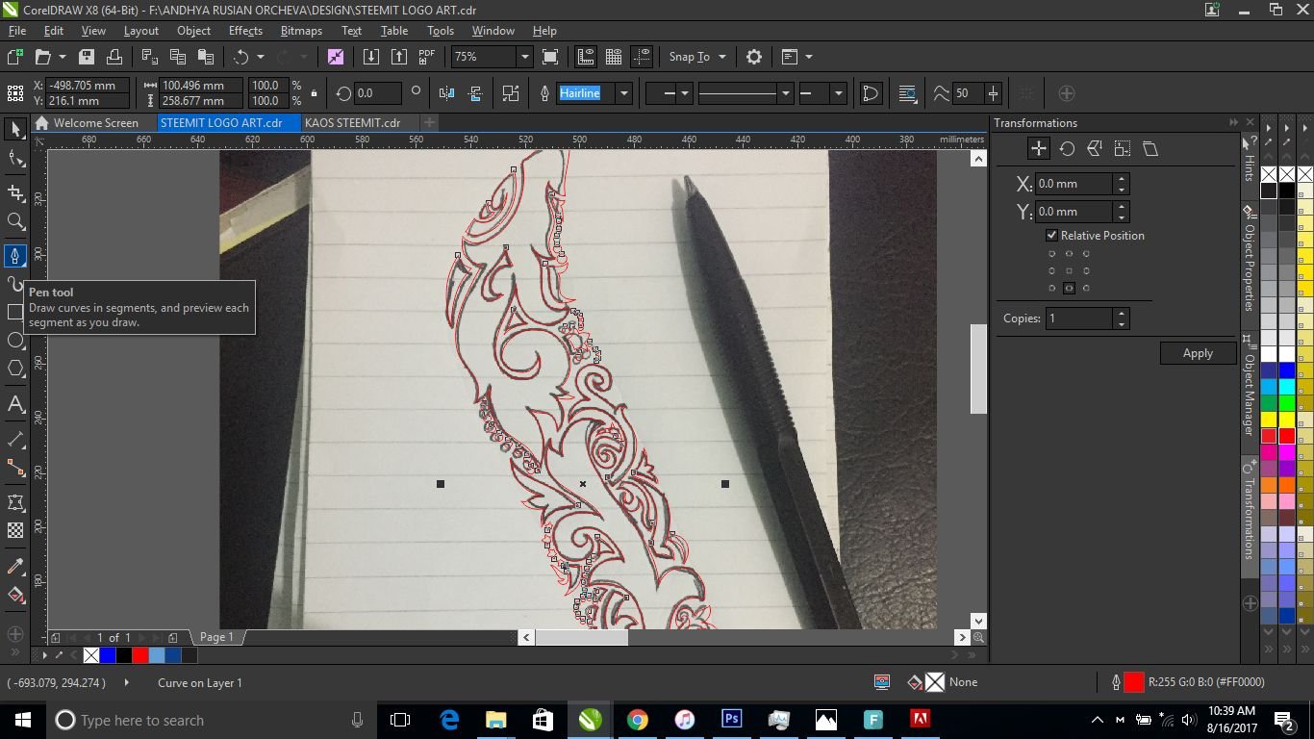1314x739 pixels.
Task: Select the Shape edit tool
Action: click(15, 159)
